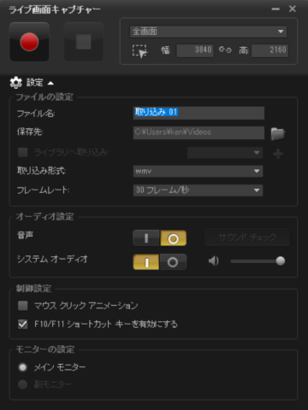This screenshot has height=410, width=308.
Task: Click the 保存先 path field
Action: click(x=198, y=132)
